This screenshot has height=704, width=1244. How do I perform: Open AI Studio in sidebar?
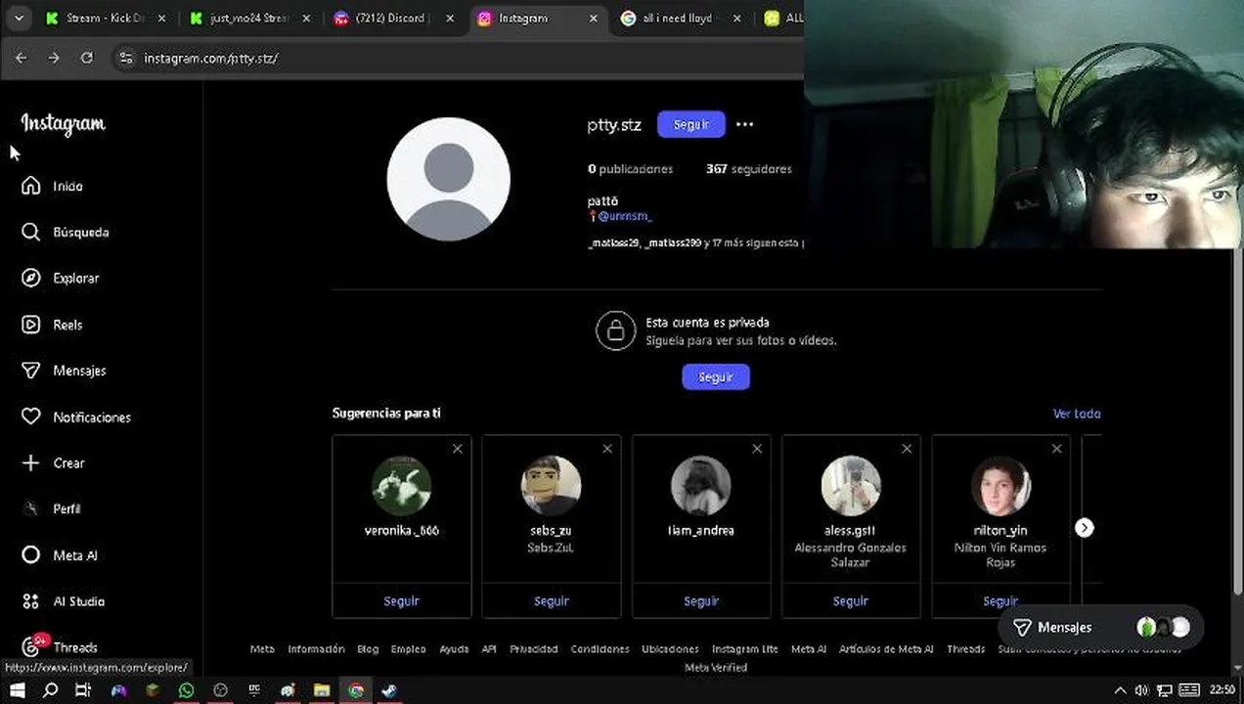(x=64, y=601)
